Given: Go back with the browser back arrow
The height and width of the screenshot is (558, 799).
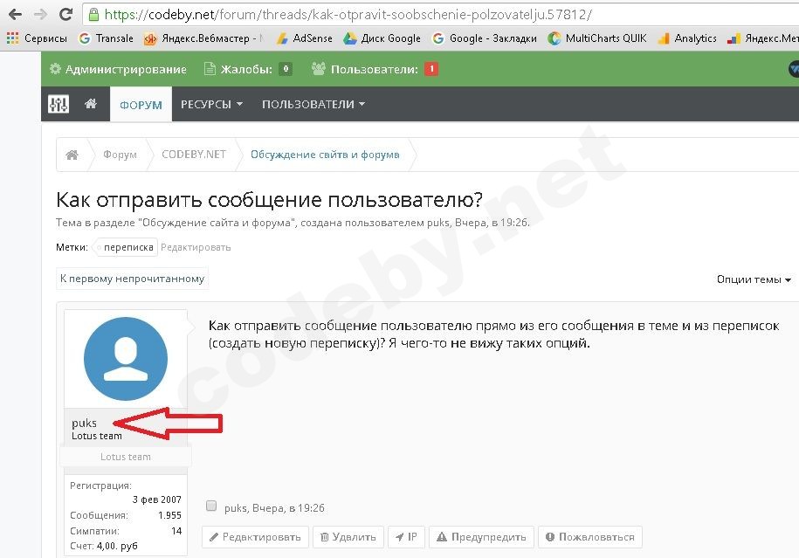Looking at the screenshot, I should point(15,14).
